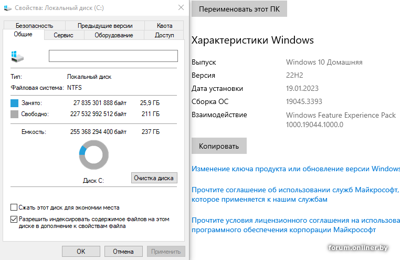
Task: Go to the 'Сервис' tab
Action: 64,35
